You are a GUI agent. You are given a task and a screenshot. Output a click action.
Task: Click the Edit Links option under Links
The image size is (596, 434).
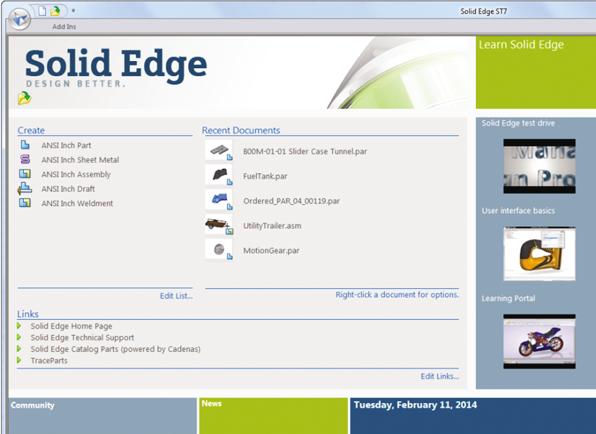(439, 376)
